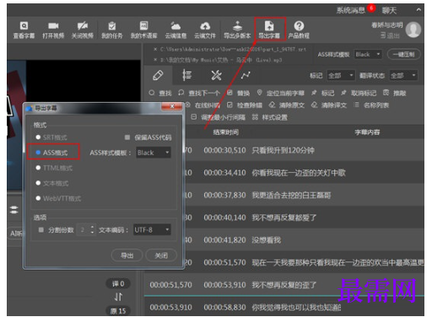
Task: Switch to the pencil edit tab
Action: click(158, 76)
